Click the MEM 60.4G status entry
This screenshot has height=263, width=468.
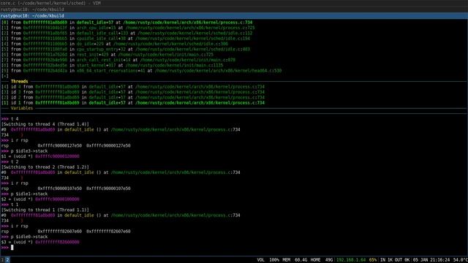(x=295, y=260)
